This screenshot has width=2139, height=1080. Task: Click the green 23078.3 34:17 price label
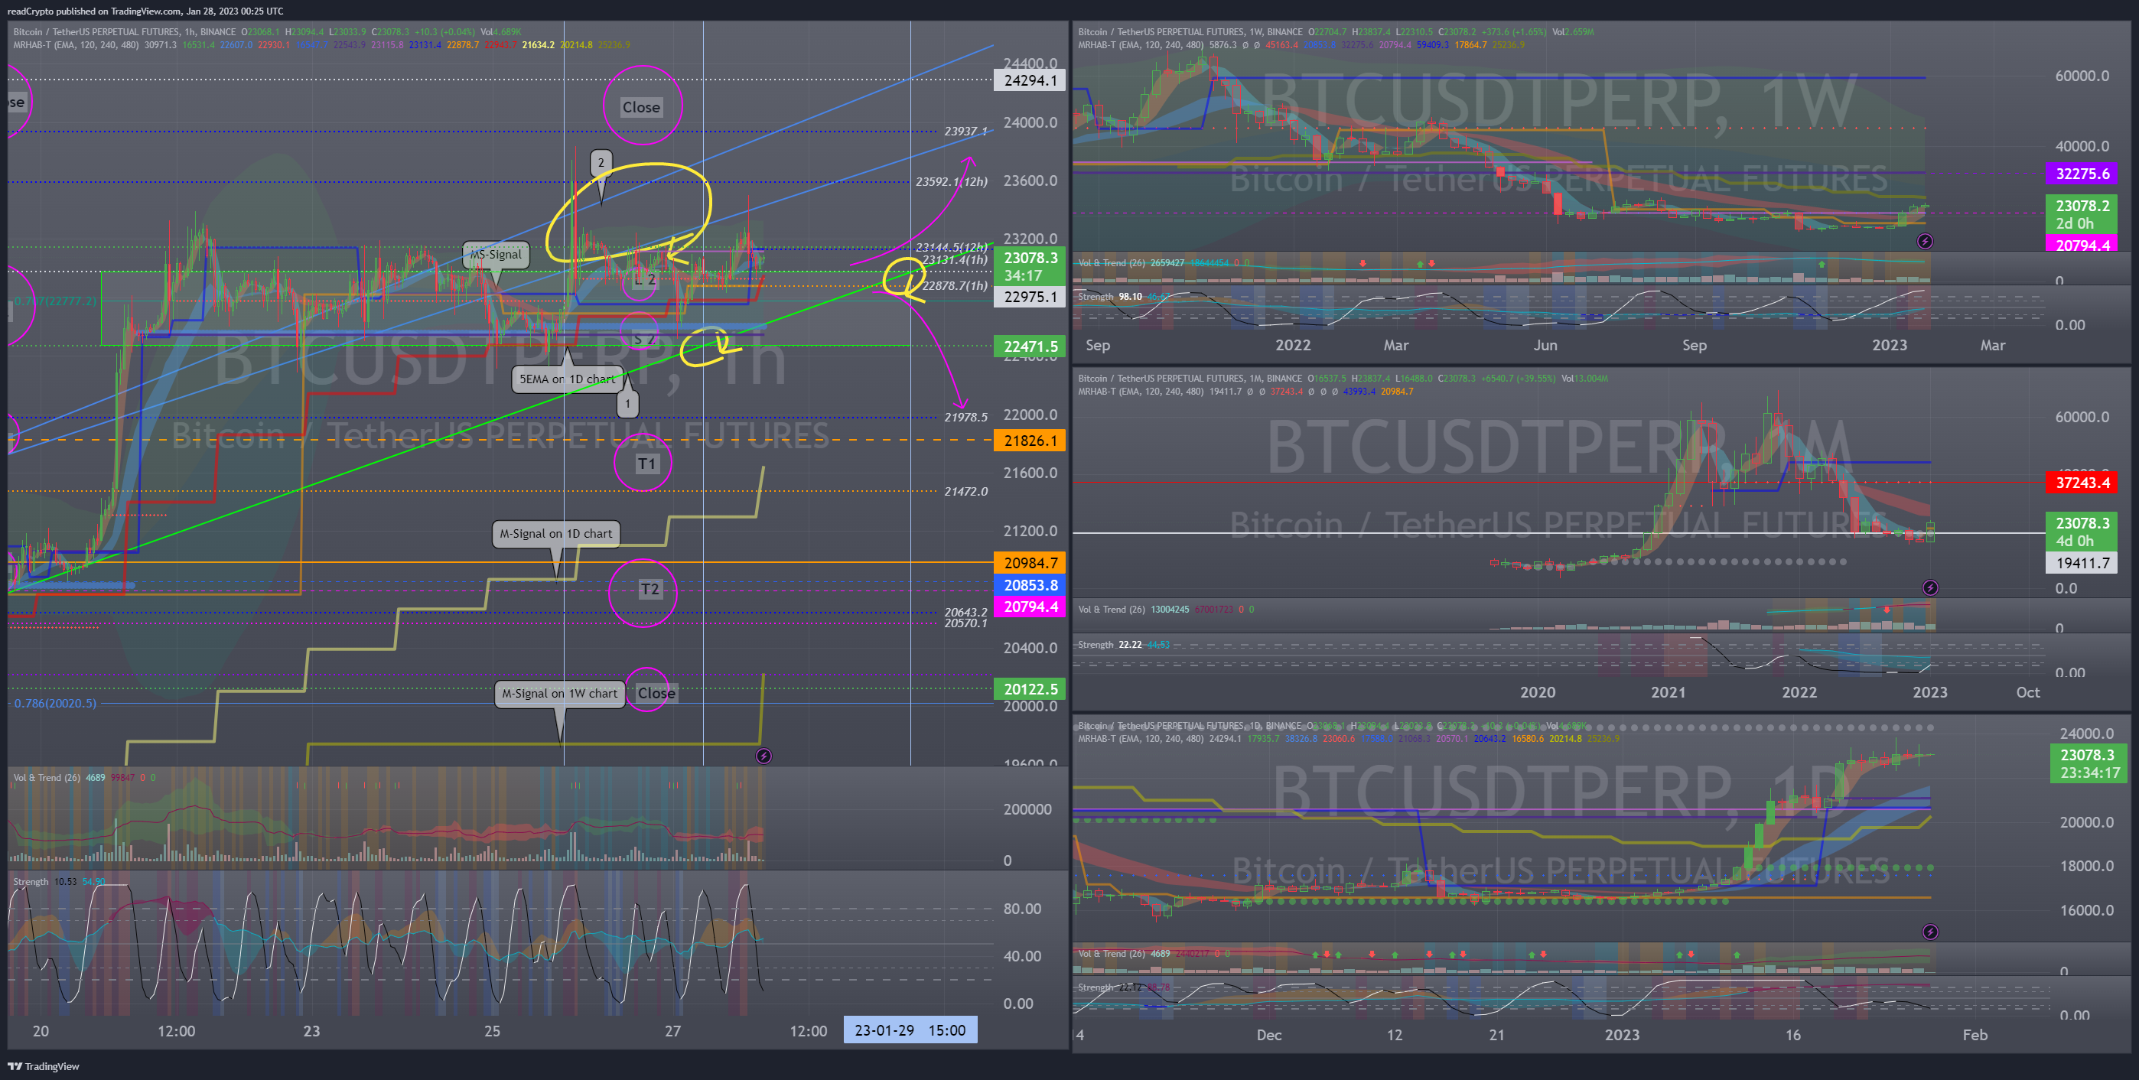(x=1030, y=266)
